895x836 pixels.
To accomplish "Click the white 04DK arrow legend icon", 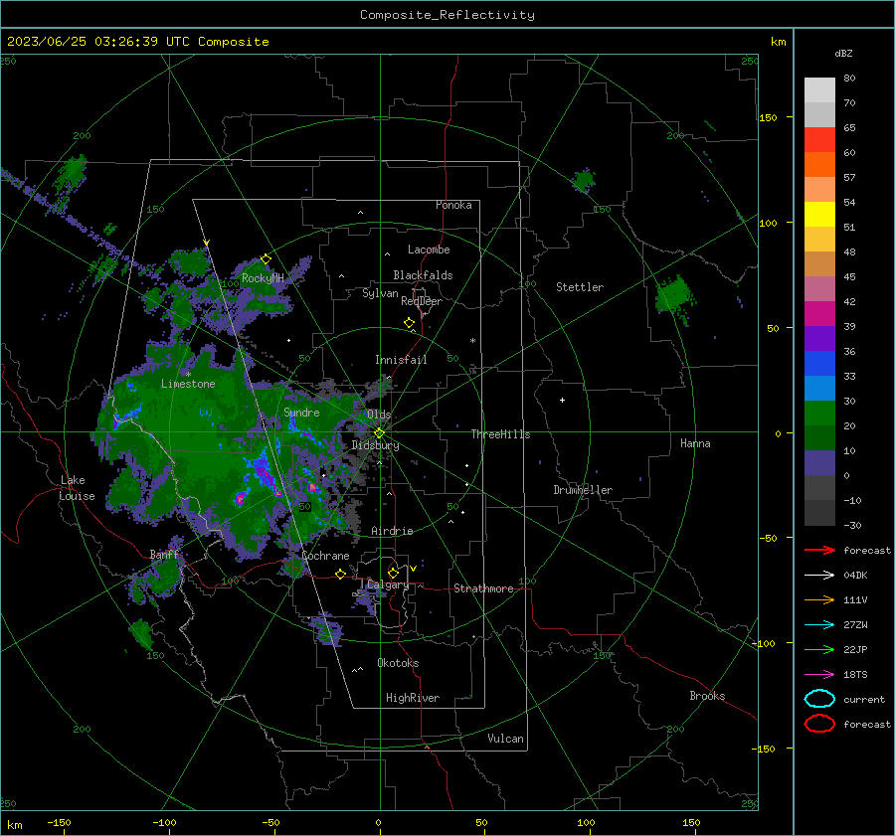I will click(x=819, y=576).
